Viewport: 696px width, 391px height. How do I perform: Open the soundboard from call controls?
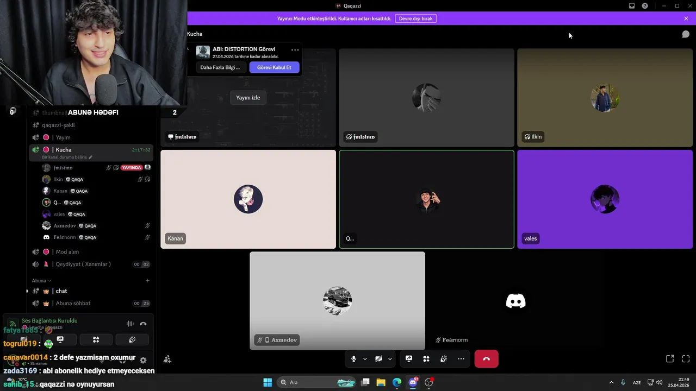[x=444, y=359]
